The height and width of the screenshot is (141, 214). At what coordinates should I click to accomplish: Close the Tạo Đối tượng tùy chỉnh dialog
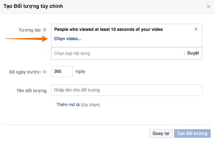tap(208, 6)
